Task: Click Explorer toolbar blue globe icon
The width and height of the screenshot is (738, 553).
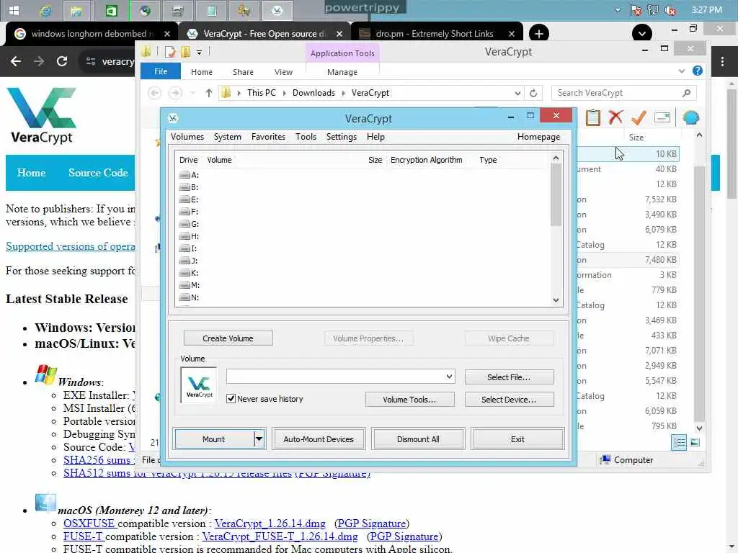Action: pos(690,117)
